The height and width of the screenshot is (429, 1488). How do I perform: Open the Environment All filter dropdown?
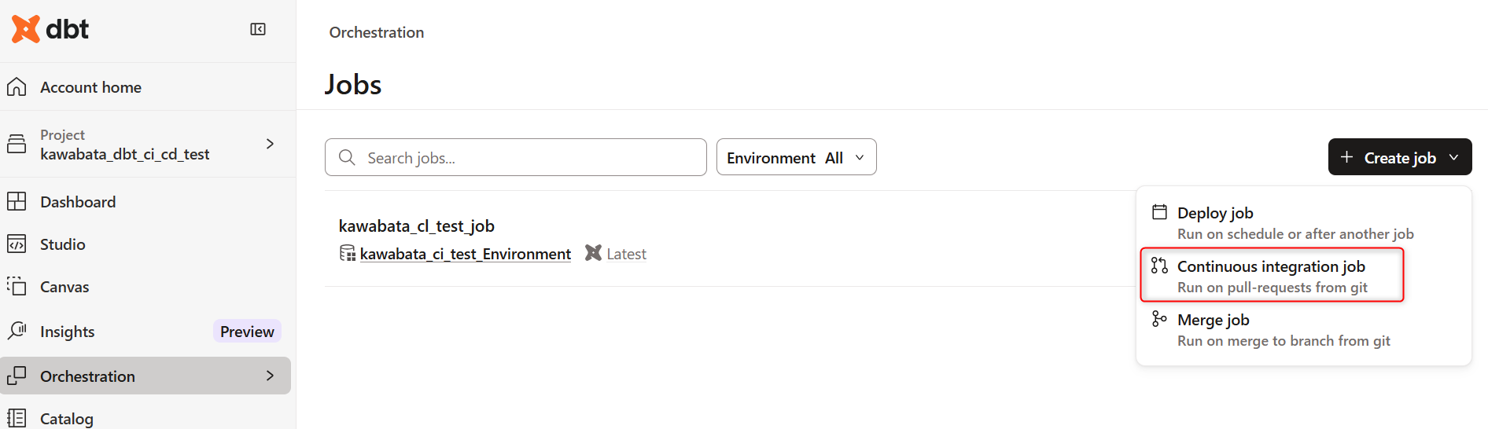pyautogui.click(x=796, y=157)
